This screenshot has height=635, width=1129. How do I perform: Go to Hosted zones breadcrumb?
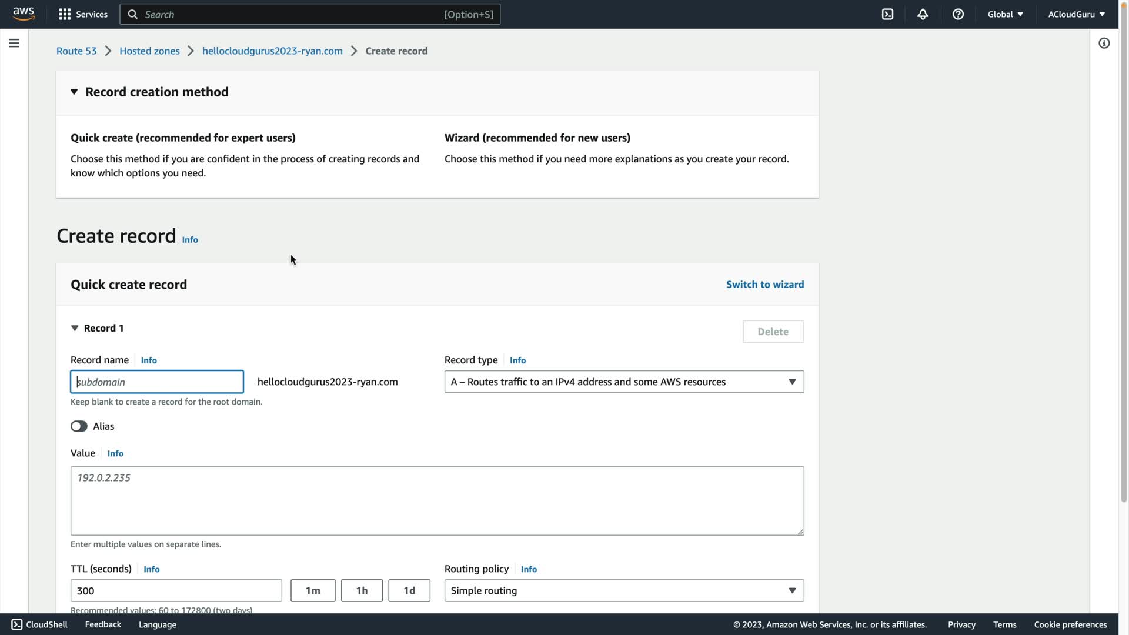pos(149,51)
